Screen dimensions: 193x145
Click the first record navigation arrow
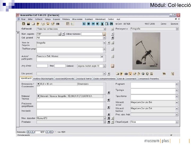(x=28, y=131)
